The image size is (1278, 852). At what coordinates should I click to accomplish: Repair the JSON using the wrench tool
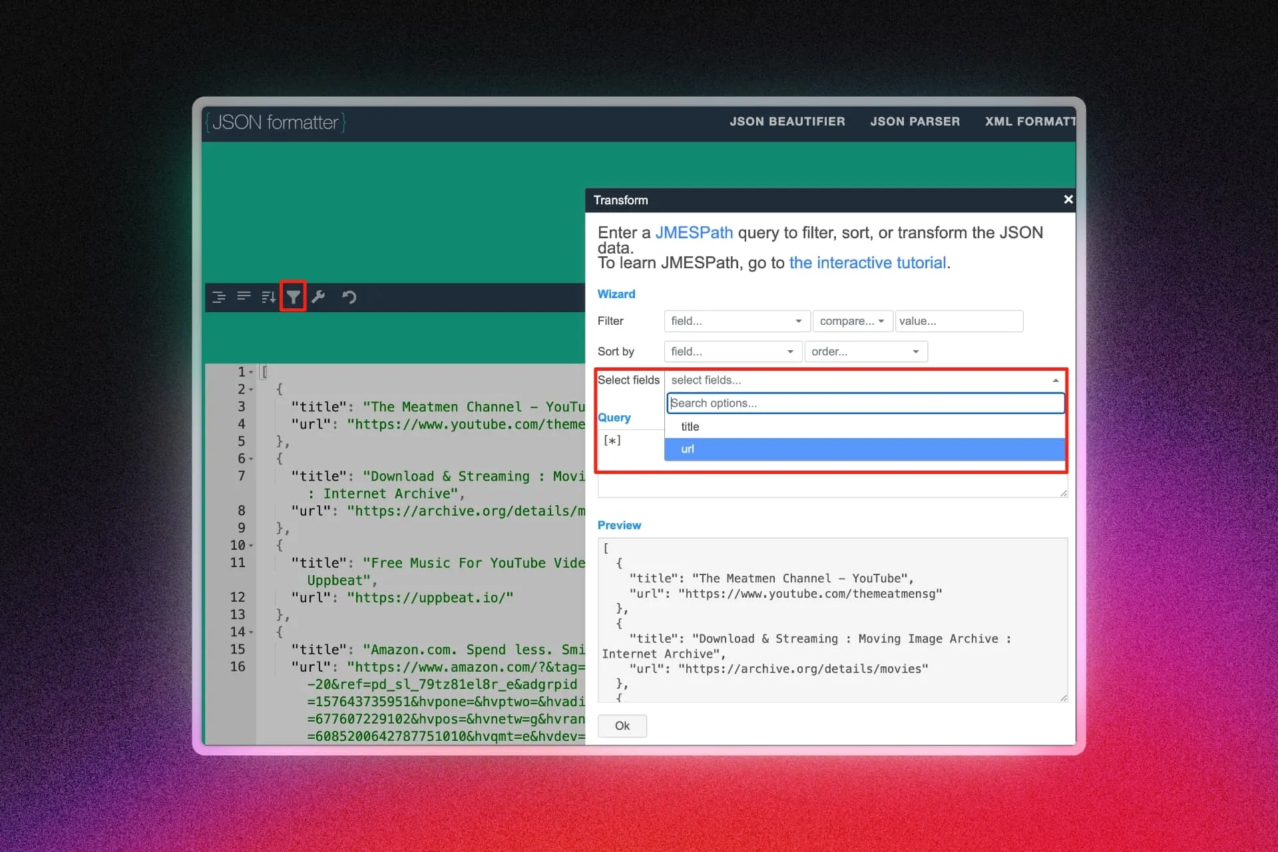coord(319,296)
